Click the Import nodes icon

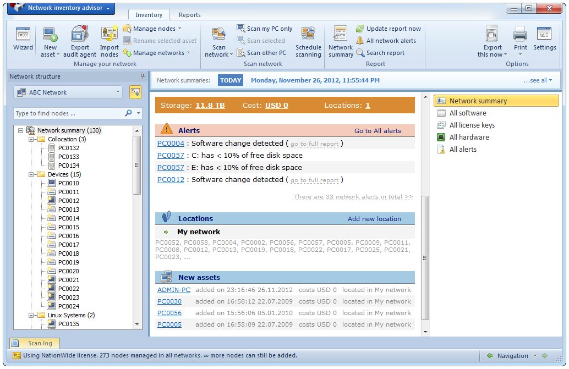pos(109,41)
